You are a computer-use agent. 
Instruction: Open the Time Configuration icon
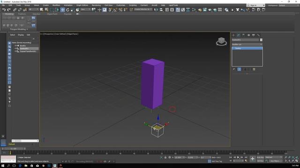[246, 161]
